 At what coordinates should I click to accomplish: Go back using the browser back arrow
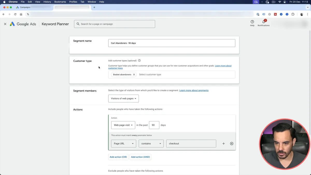(4, 14)
